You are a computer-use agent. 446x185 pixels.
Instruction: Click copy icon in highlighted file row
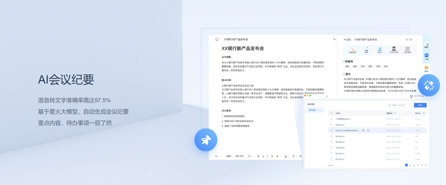click(368, 130)
